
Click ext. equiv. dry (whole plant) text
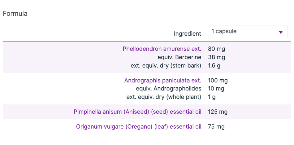pyautogui.click(x=164, y=97)
